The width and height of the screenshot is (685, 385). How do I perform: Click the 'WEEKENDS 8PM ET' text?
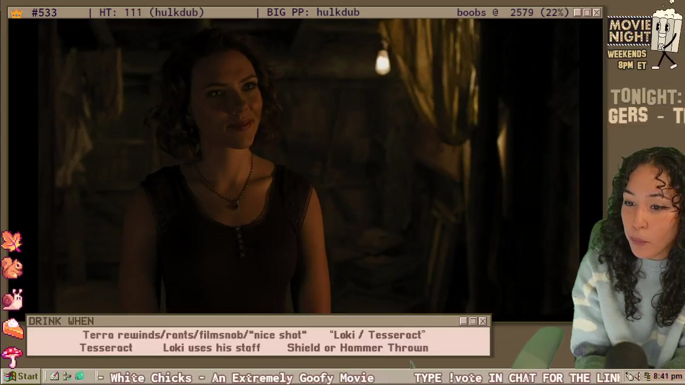pyautogui.click(x=627, y=60)
